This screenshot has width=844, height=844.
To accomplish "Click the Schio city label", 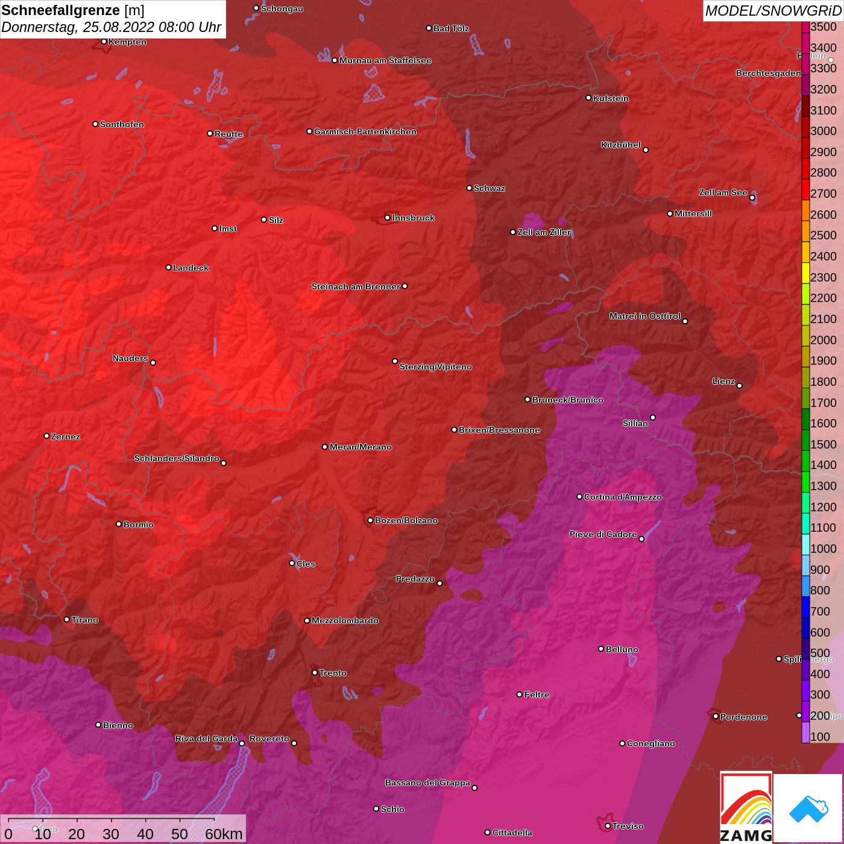I will [x=392, y=809].
